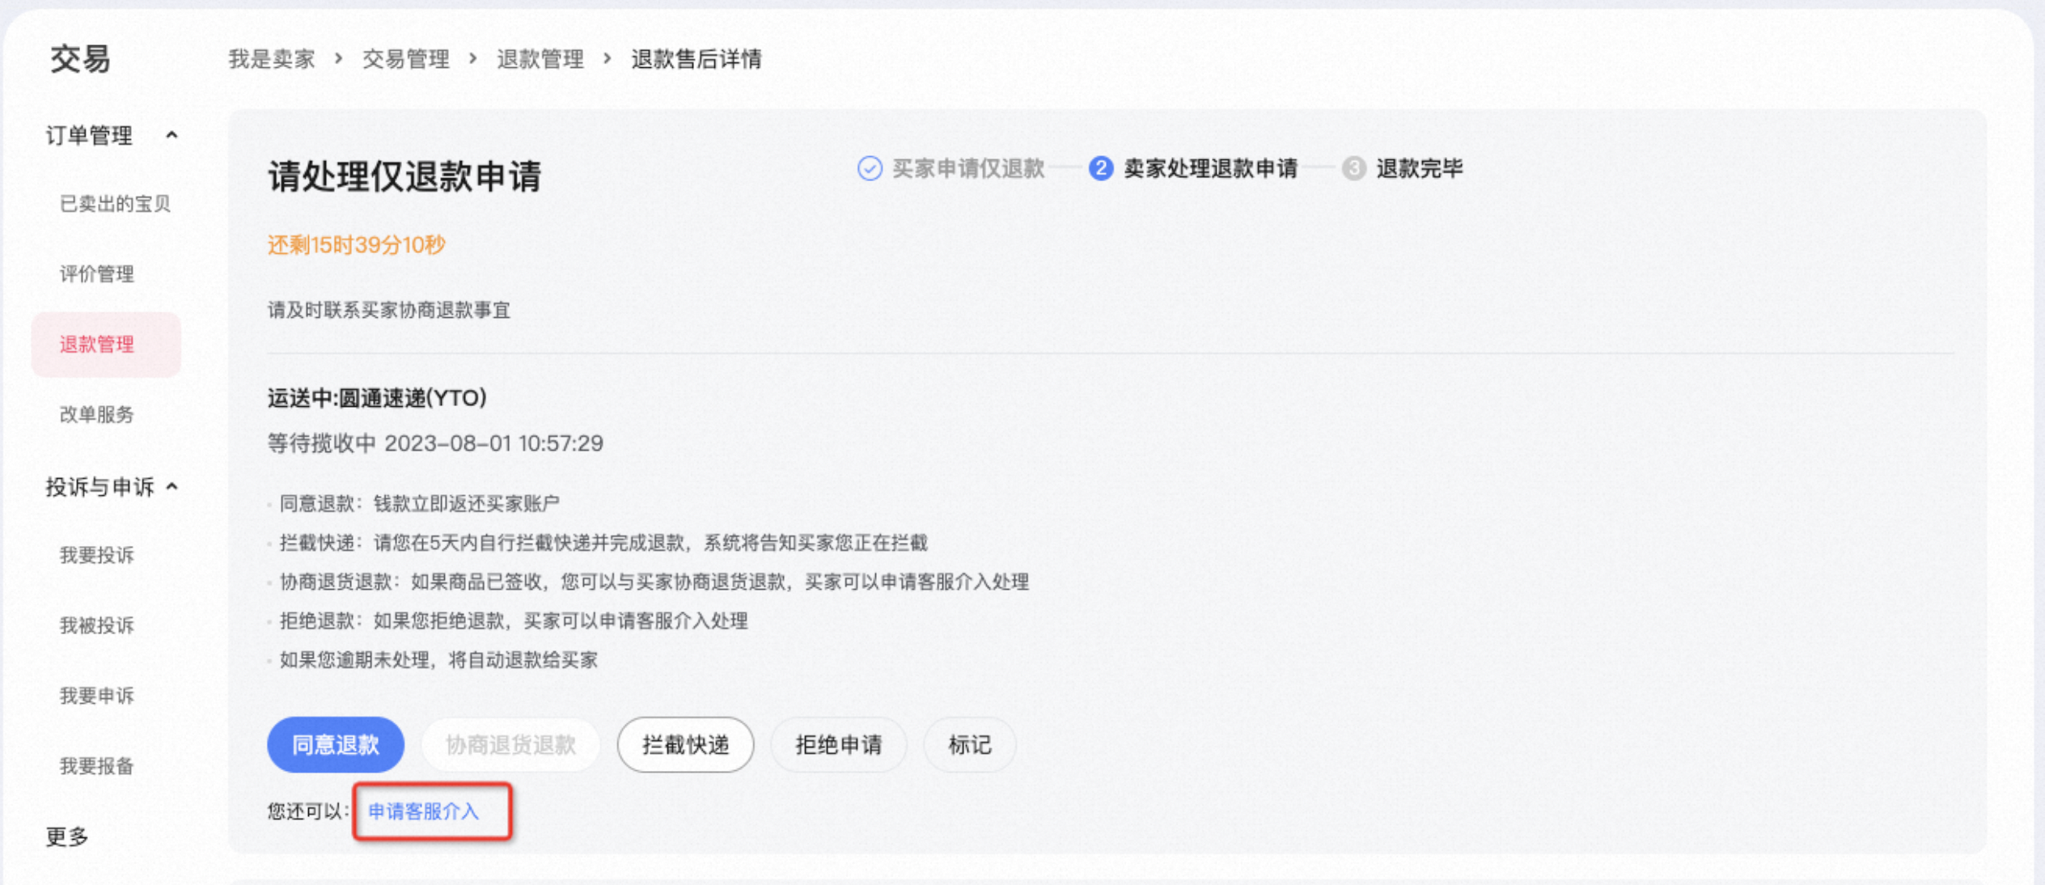Click the 投诉与申诉 heading text
The height and width of the screenshot is (885, 2045).
(100, 487)
